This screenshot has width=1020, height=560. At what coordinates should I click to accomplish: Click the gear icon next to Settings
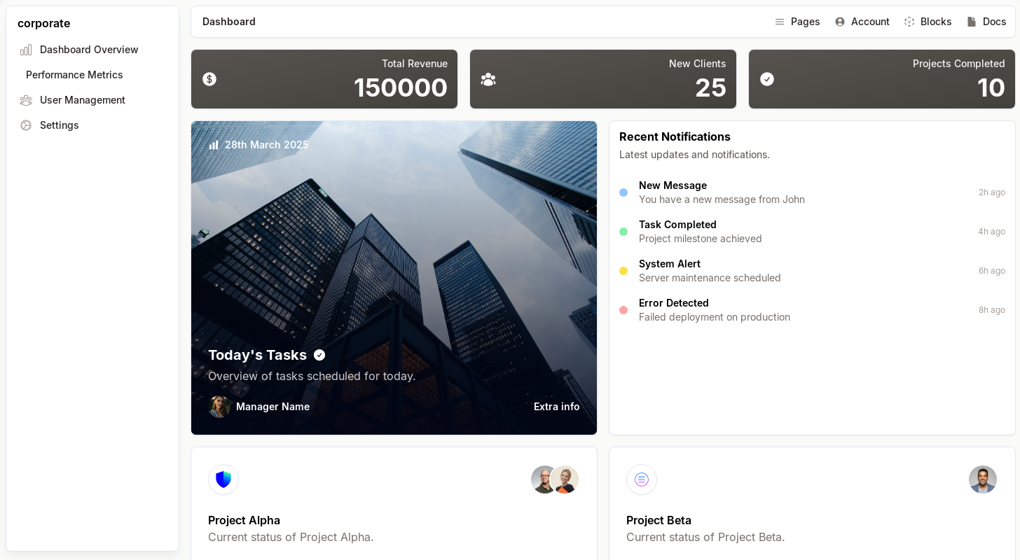point(26,125)
